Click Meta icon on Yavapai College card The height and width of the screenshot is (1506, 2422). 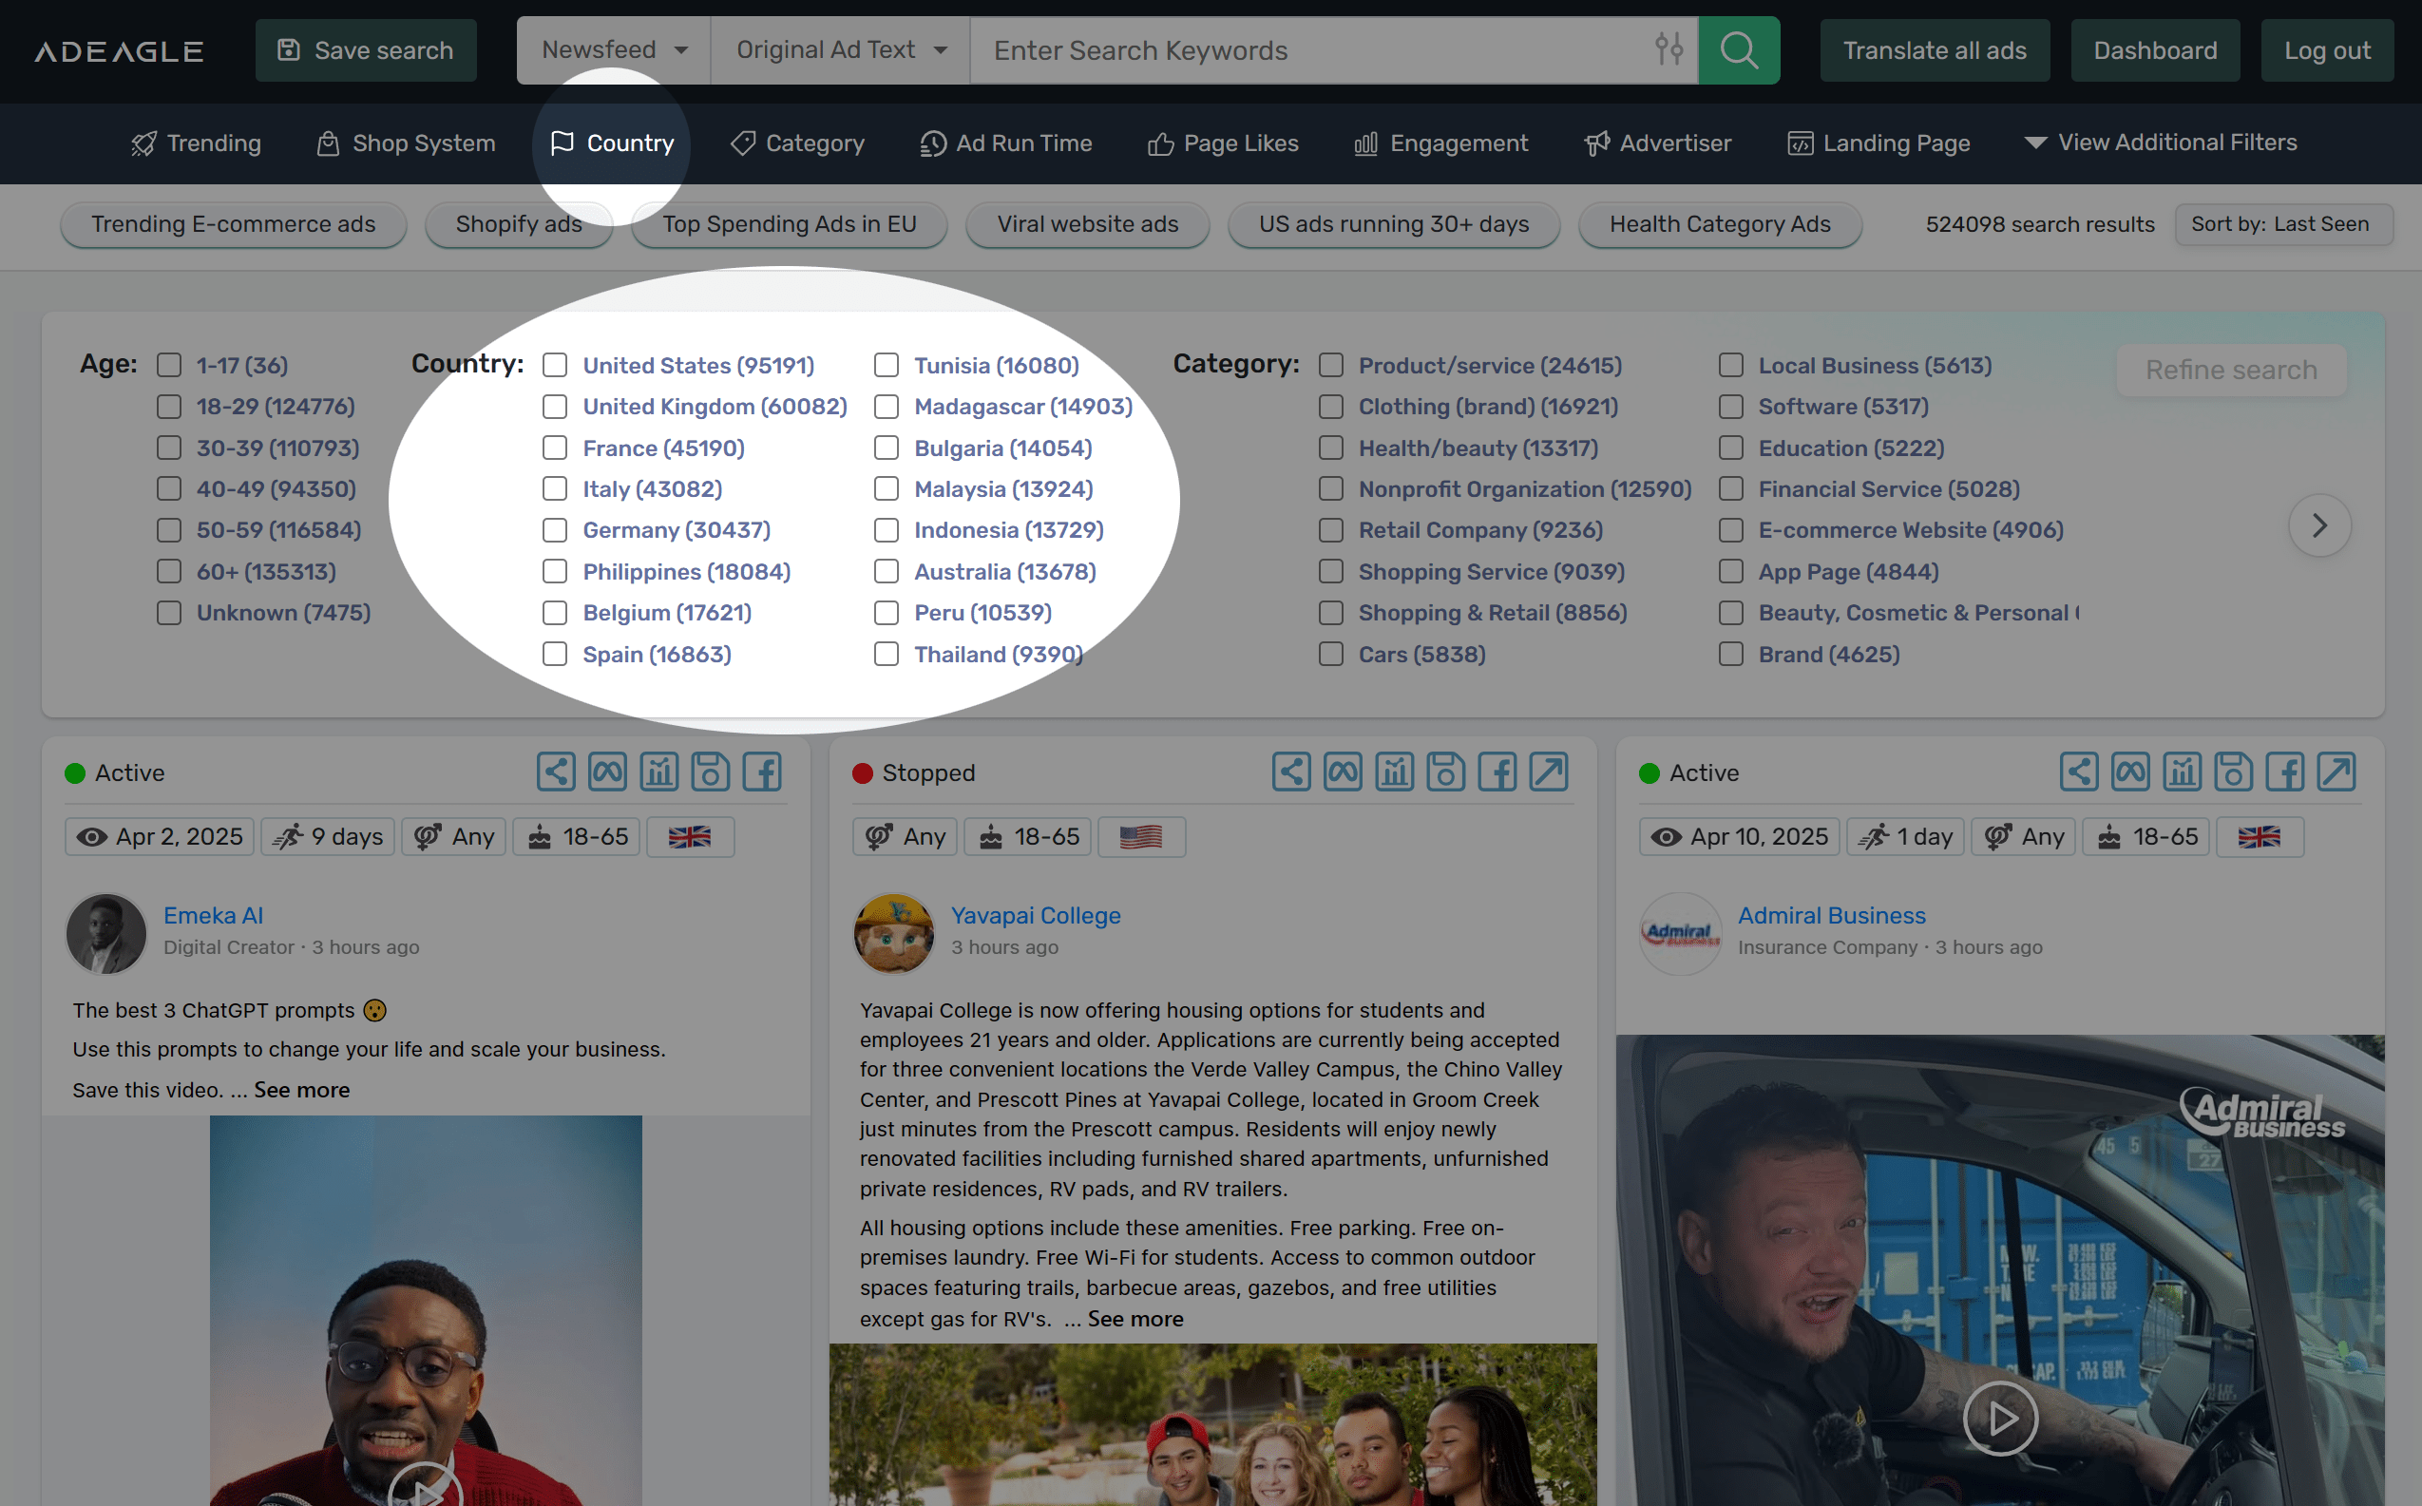(x=1344, y=772)
